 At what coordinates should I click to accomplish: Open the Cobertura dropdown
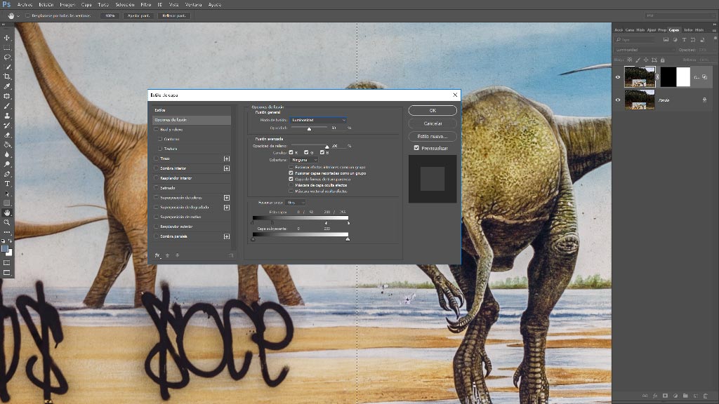click(304, 160)
